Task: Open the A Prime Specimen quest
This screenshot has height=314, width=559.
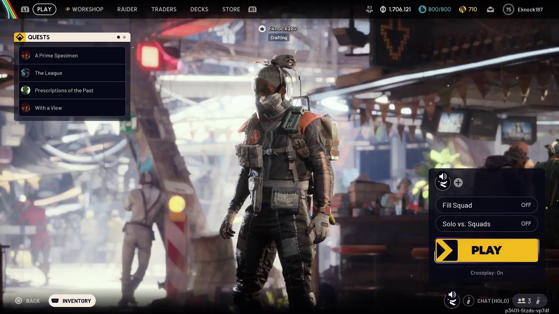Action: [72, 55]
